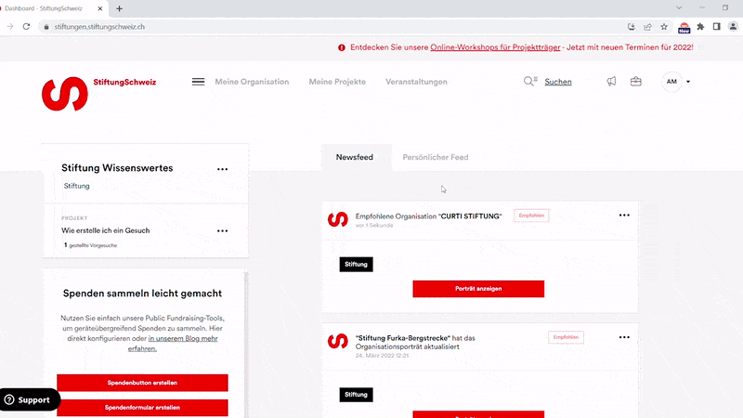
Task: Go to Meine Projekte menu
Action: point(337,82)
